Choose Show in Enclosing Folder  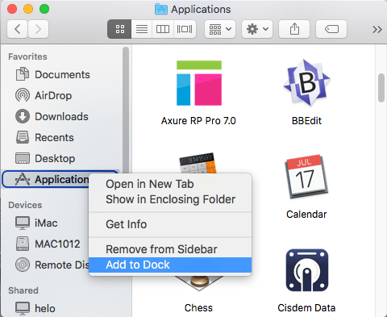[x=170, y=199]
